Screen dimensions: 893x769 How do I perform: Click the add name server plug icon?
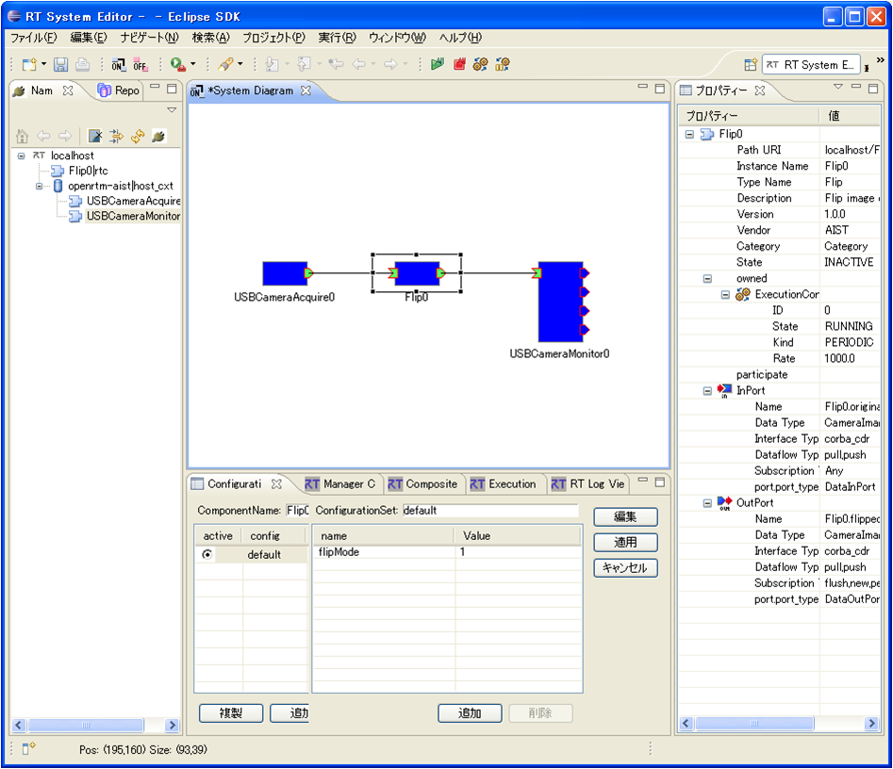click(159, 136)
